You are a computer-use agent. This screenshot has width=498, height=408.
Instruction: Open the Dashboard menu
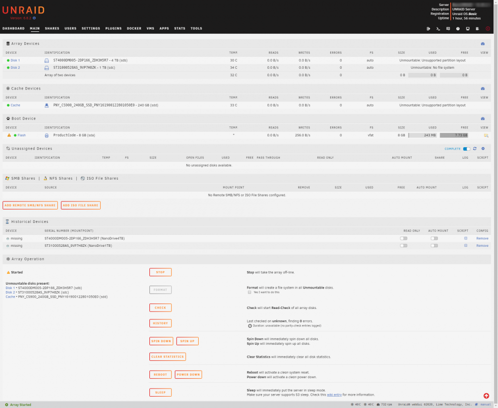pyautogui.click(x=13, y=28)
